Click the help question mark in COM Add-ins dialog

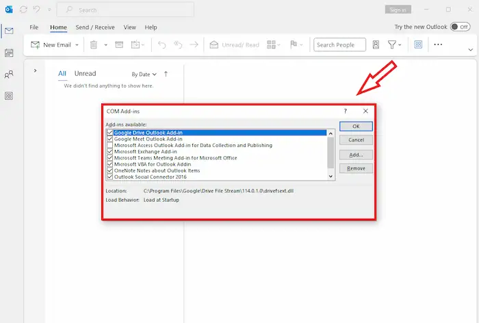point(345,112)
